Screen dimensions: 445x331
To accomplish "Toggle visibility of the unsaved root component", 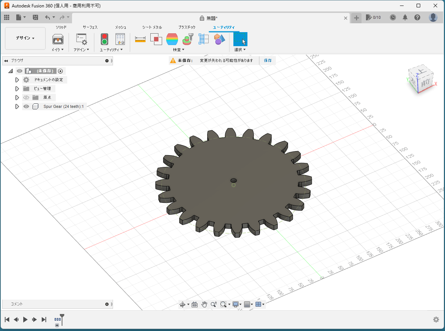I will (20, 71).
